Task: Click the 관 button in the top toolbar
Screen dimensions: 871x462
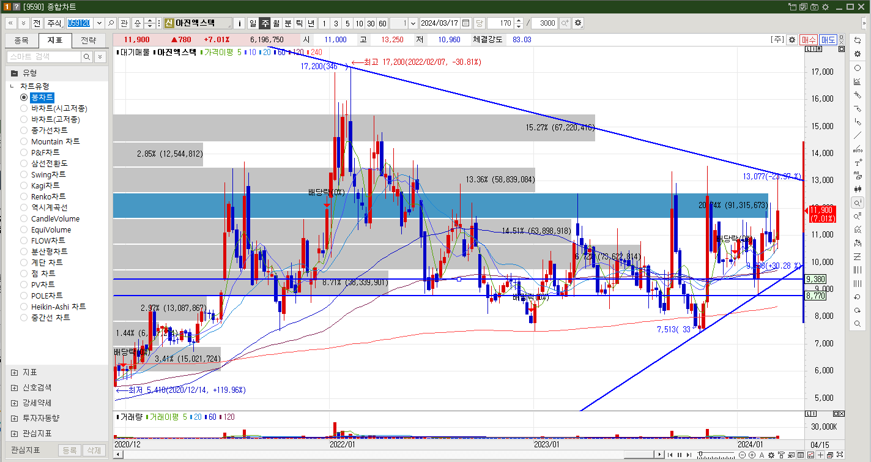Action: [124, 23]
